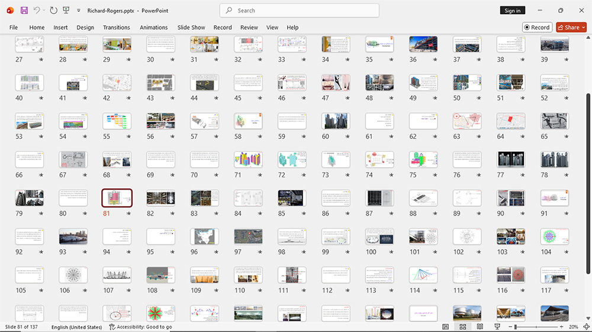Click the Search input box

(300, 11)
